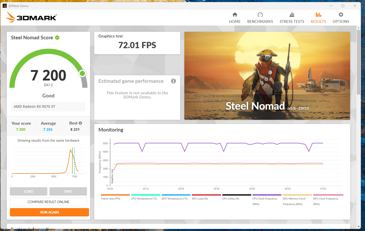Toggle Frame rate (FPS) legend swatch
This screenshot has width=365, height=231.
(115, 195)
